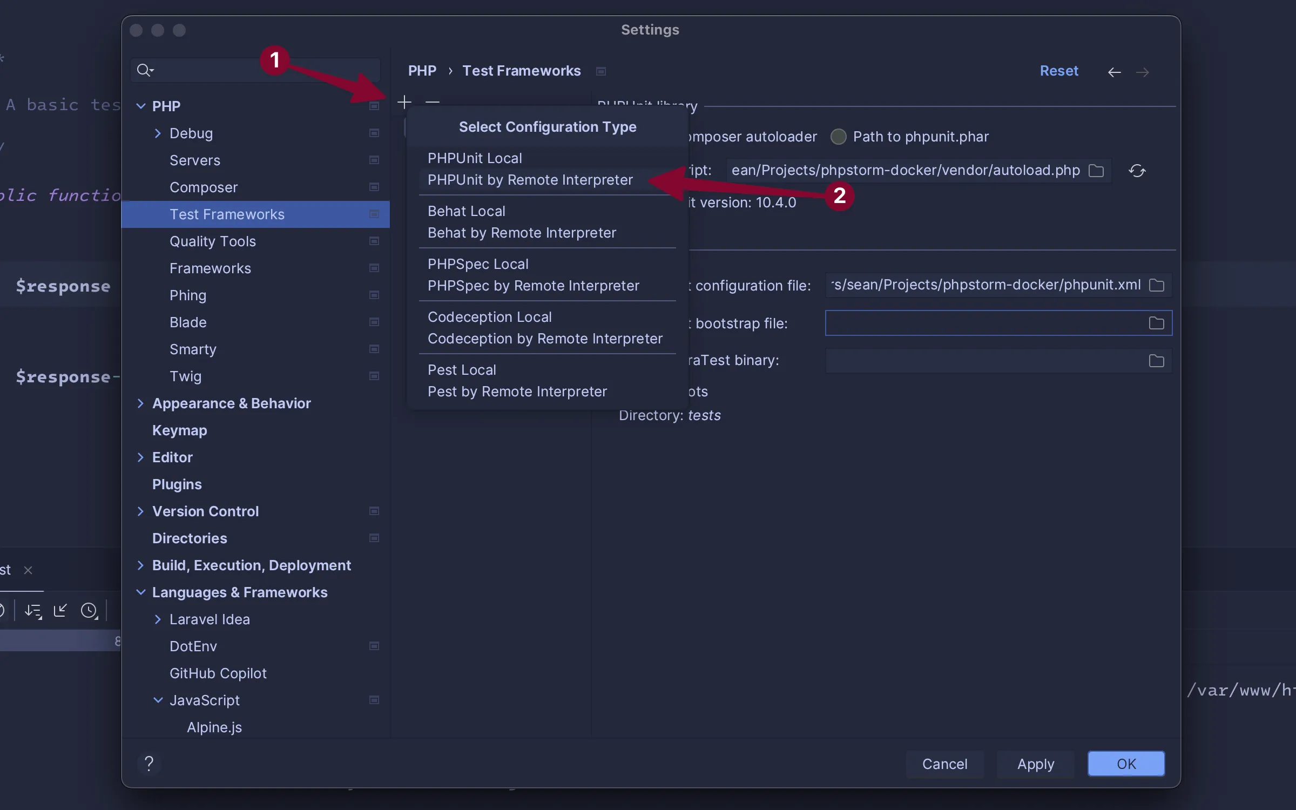
Task: Select Path to phpunit.phar radio button
Action: [838, 137]
